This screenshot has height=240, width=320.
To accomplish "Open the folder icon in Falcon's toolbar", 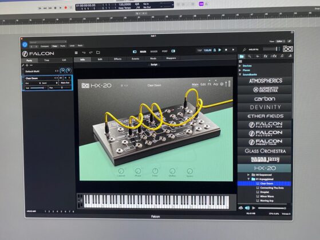I will tap(98, 53).
